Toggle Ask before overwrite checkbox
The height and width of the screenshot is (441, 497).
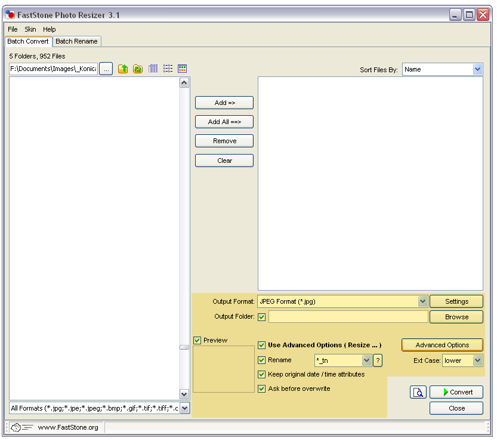[x=261, y=388]
